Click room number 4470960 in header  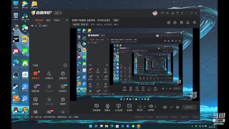(108, 24)
